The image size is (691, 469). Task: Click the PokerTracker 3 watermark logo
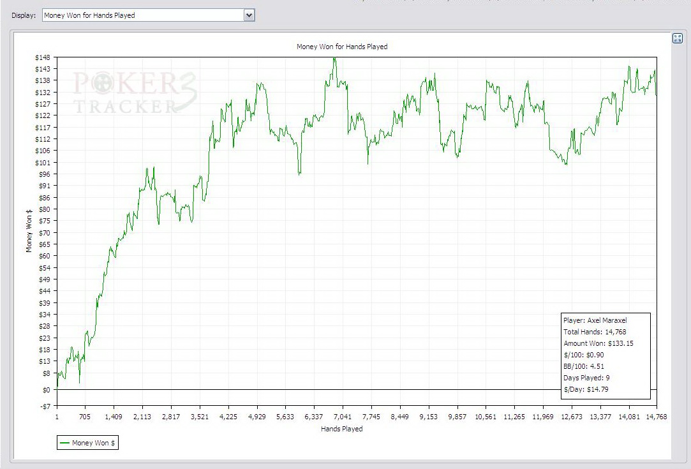135,93
